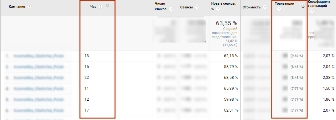Open help icon for Число кликов

(x=171, y=9)
